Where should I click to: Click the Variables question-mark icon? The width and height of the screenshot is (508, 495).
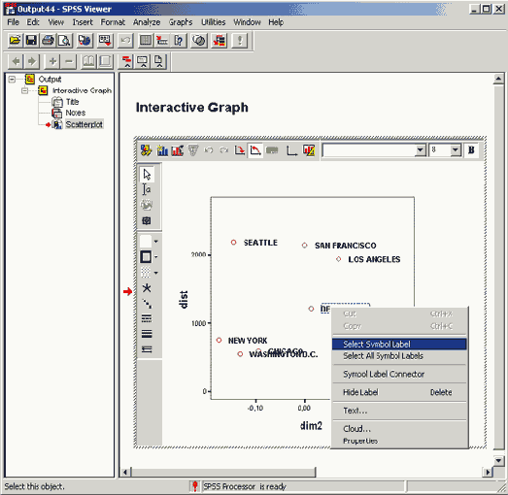179,41
